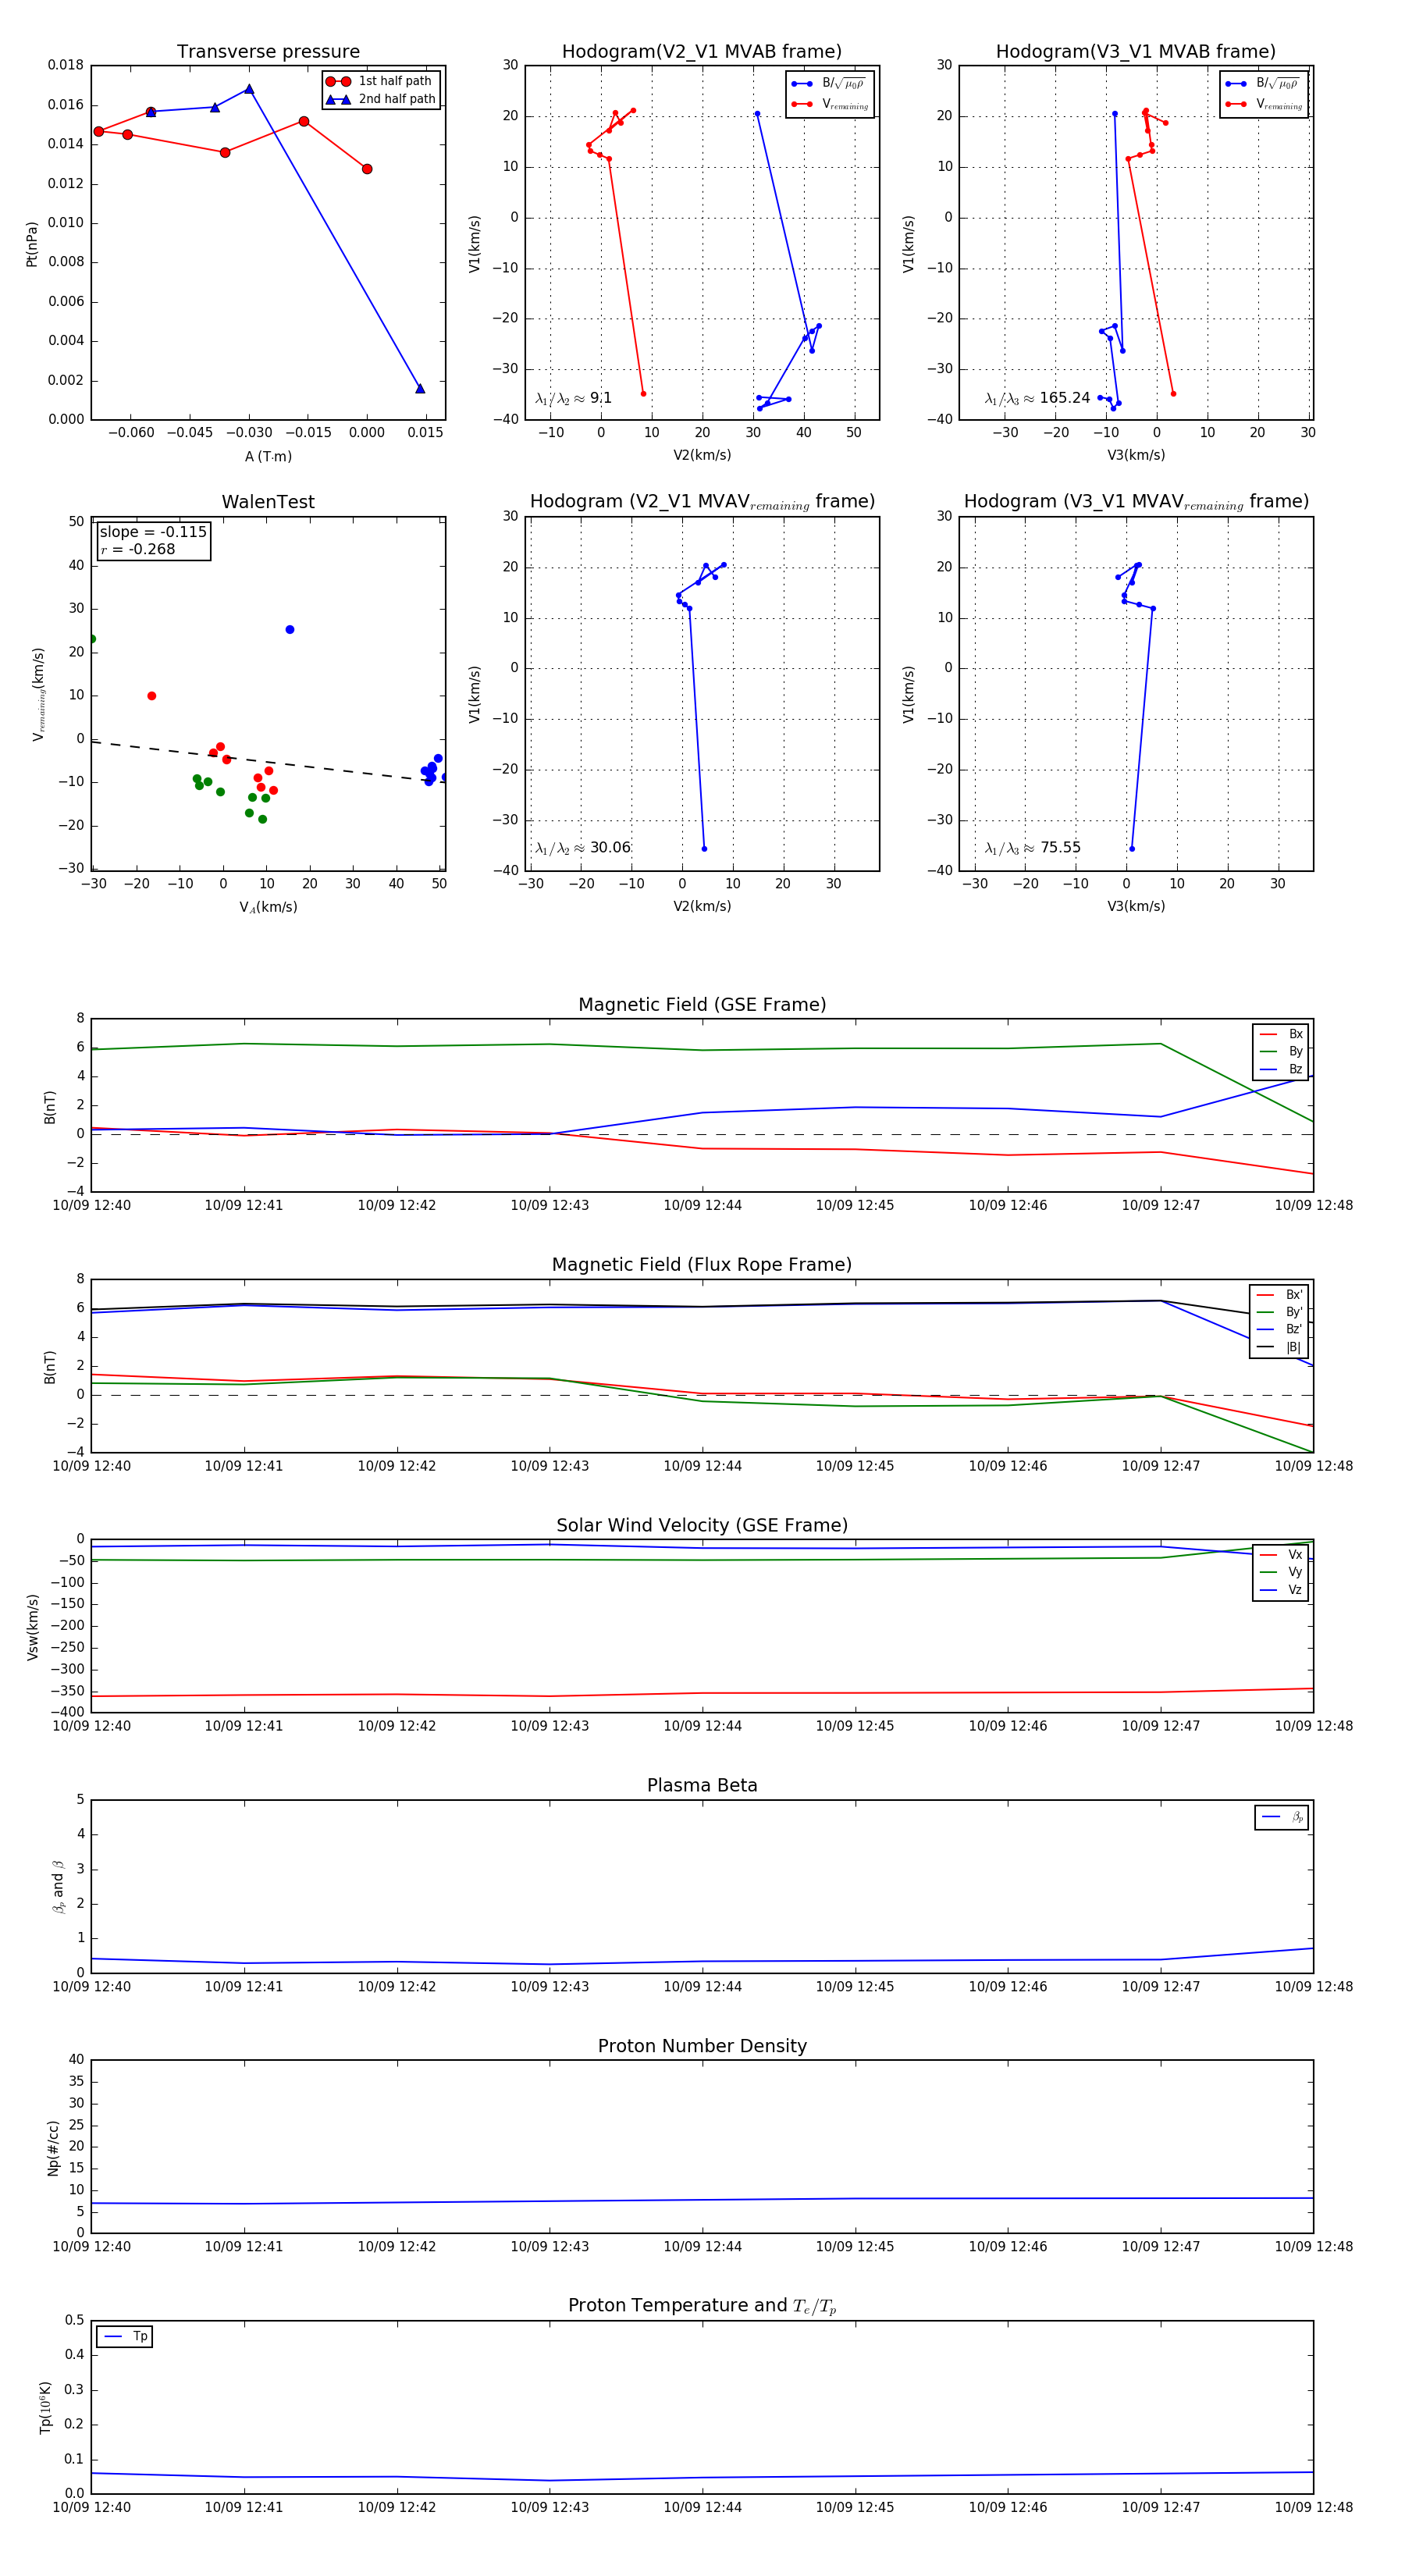The width and height of the screenshot is (1405, 2576).
Task: Click the "V_A(km/s)" axis label under WalenTest
Action: click(x=268, y=907)
